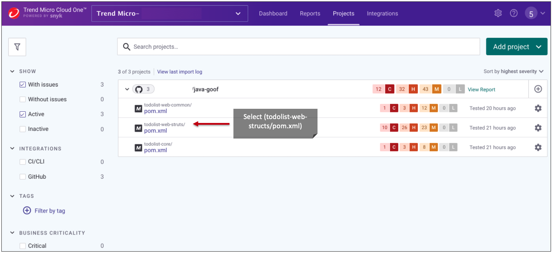
Task: Click inside the Search projects field
Action: [x=298, y=47]
